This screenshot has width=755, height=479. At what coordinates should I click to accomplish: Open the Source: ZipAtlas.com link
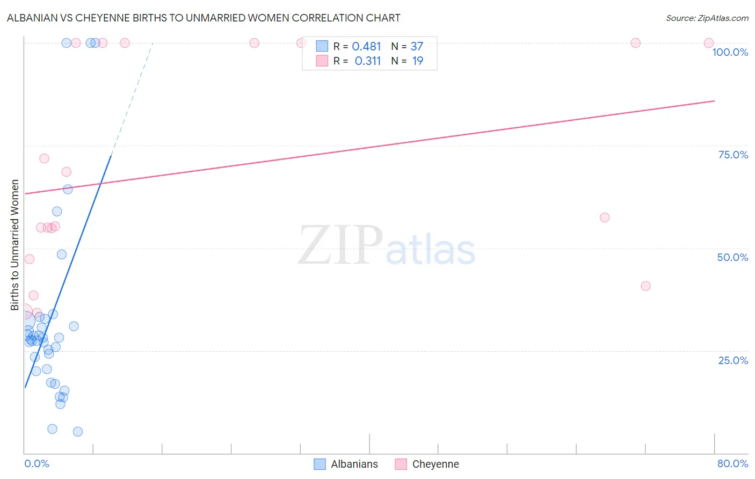(x=707, y=18)
